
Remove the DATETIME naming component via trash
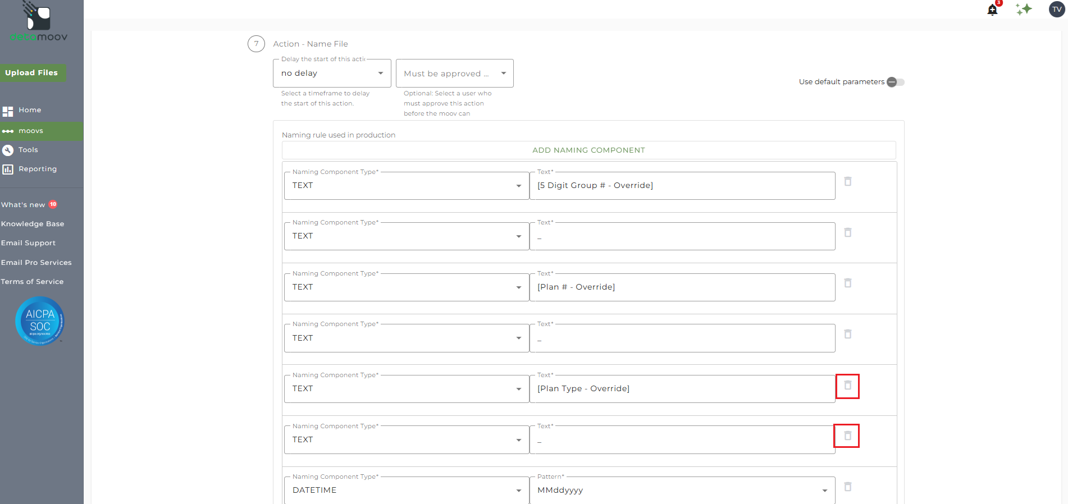click(848, 487)
